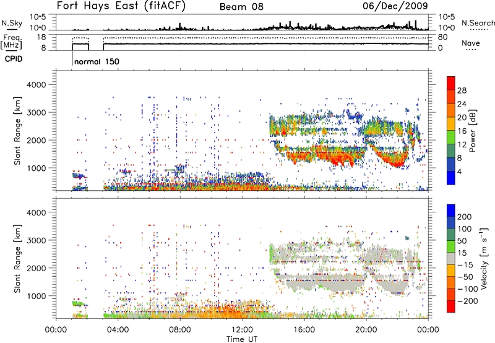Click the '28' power colorbar tick value
495x343 pixels.
click(x=462, y=90)
